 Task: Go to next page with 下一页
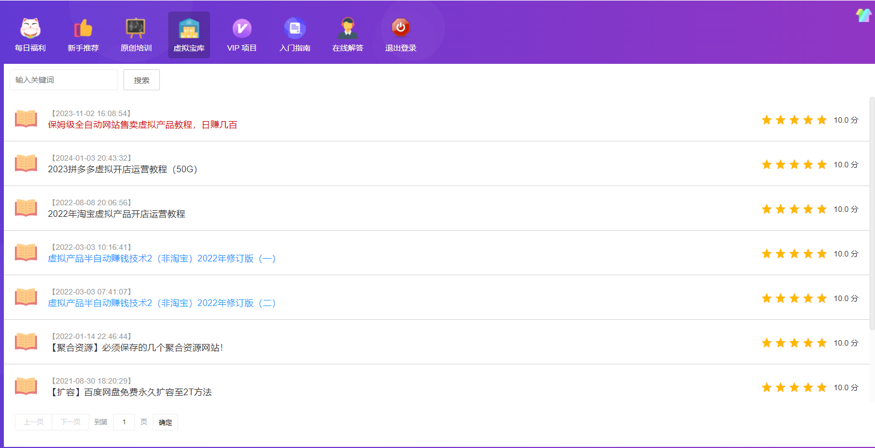point(71,422)
